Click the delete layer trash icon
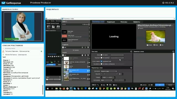Viewport: 177px width, 99px height. click(x=82, y=55)
